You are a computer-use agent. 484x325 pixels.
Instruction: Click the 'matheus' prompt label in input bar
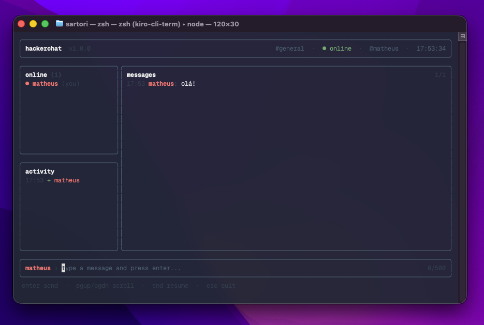[38, 268]
